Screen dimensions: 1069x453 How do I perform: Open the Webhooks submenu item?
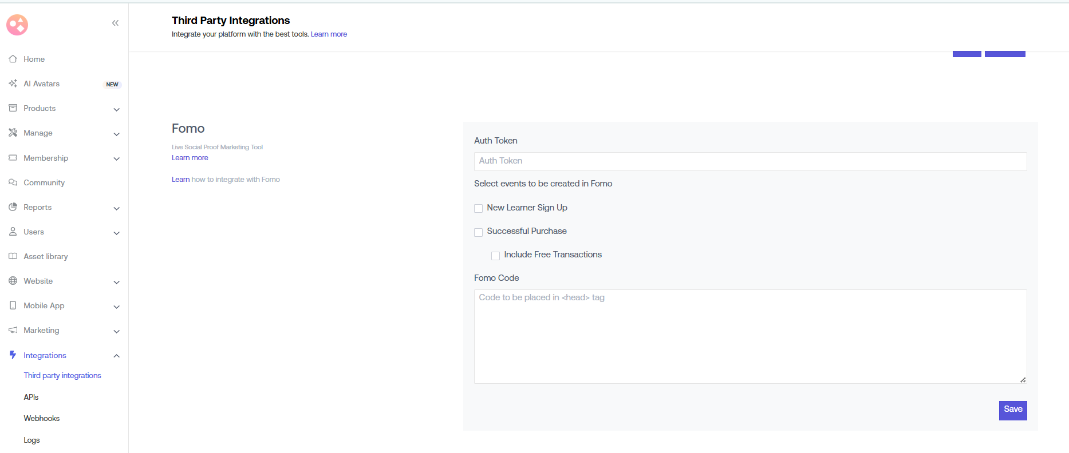pyautogui.click(x=42, y=418)
